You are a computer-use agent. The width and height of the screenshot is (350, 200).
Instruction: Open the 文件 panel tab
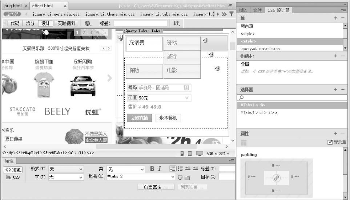(x=257, y=11)
